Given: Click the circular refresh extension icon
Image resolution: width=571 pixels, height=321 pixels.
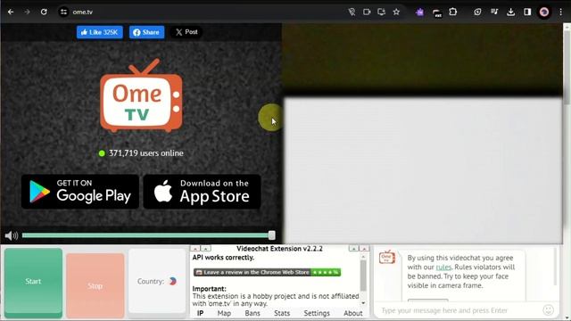Looking at the screenshot, I should 477,12.
